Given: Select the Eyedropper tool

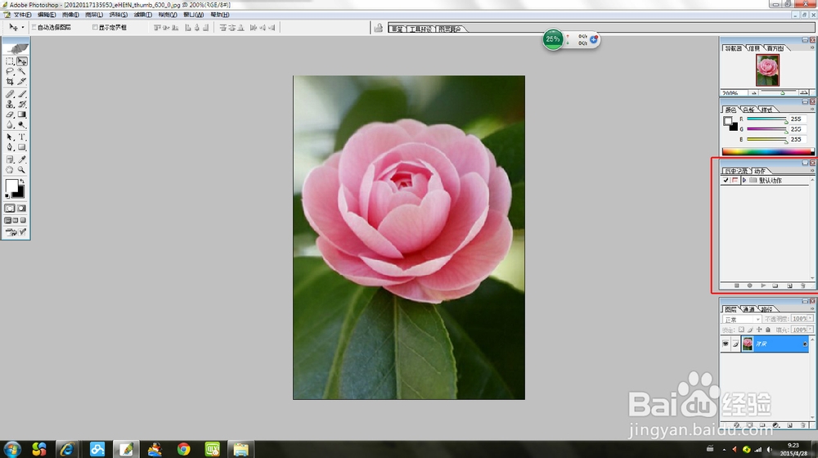Looking at the screenshot, I should tap(22, 159).
